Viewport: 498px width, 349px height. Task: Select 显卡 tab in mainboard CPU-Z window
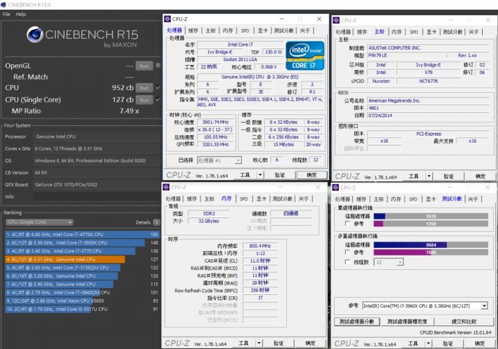[x=432, y=32]
